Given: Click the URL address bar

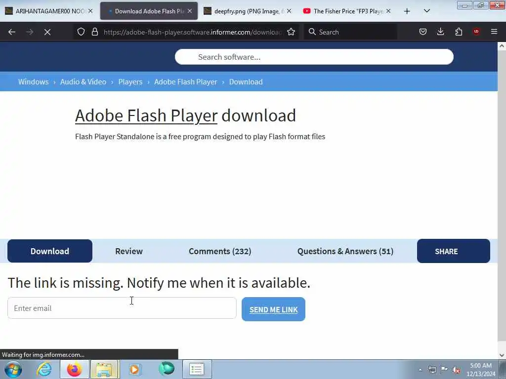Looking at the screenshot, I should [x=193, y=32].
